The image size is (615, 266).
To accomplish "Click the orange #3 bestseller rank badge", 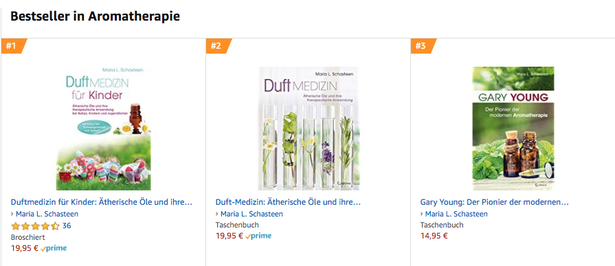I will (423, 46).
